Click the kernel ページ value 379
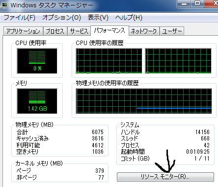The height and width of the screenshot is (187, 218). click(x=100, y=171)
